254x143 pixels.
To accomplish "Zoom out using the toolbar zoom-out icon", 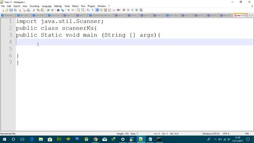I will coord(73,10).
